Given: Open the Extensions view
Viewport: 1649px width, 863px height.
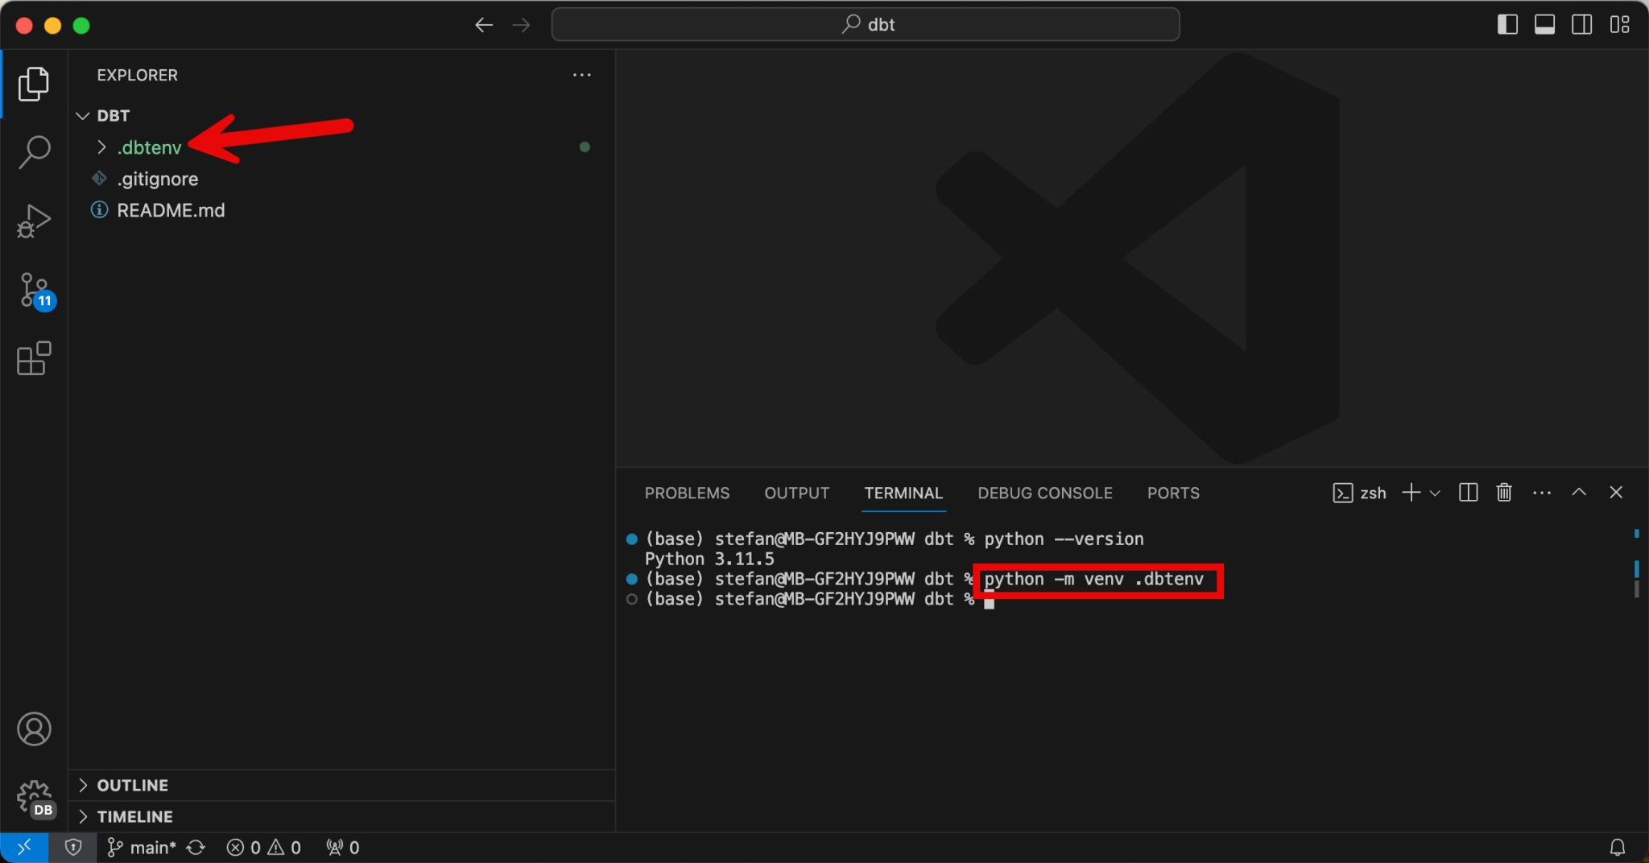Looking at the screenshot, I should pyautogui.click(x=34, y=359).
